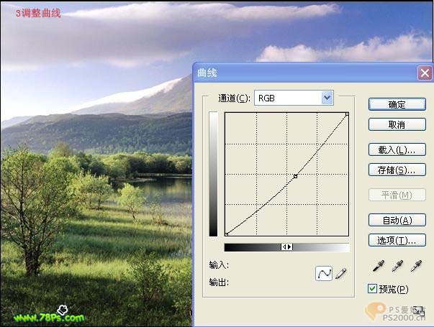The image size is (434, 327).
Task: Toggle the gradient bar direction arrows
Action: [x=286, y=247]
